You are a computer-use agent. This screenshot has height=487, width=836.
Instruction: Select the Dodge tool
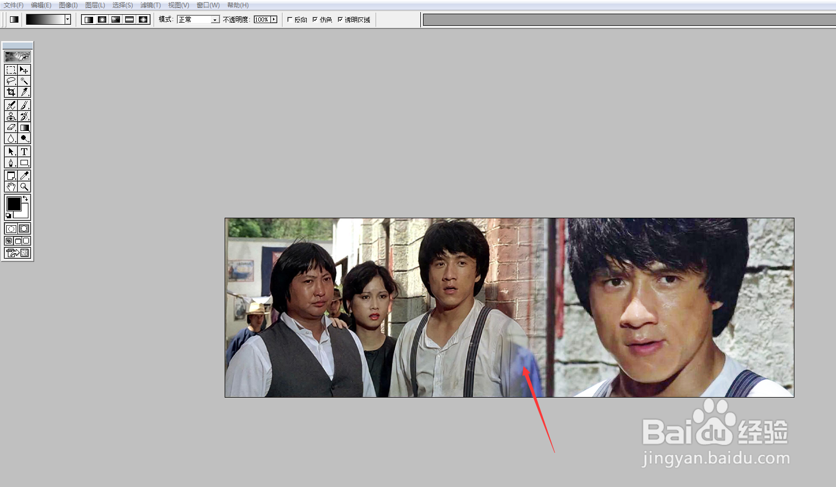point(24,138)
